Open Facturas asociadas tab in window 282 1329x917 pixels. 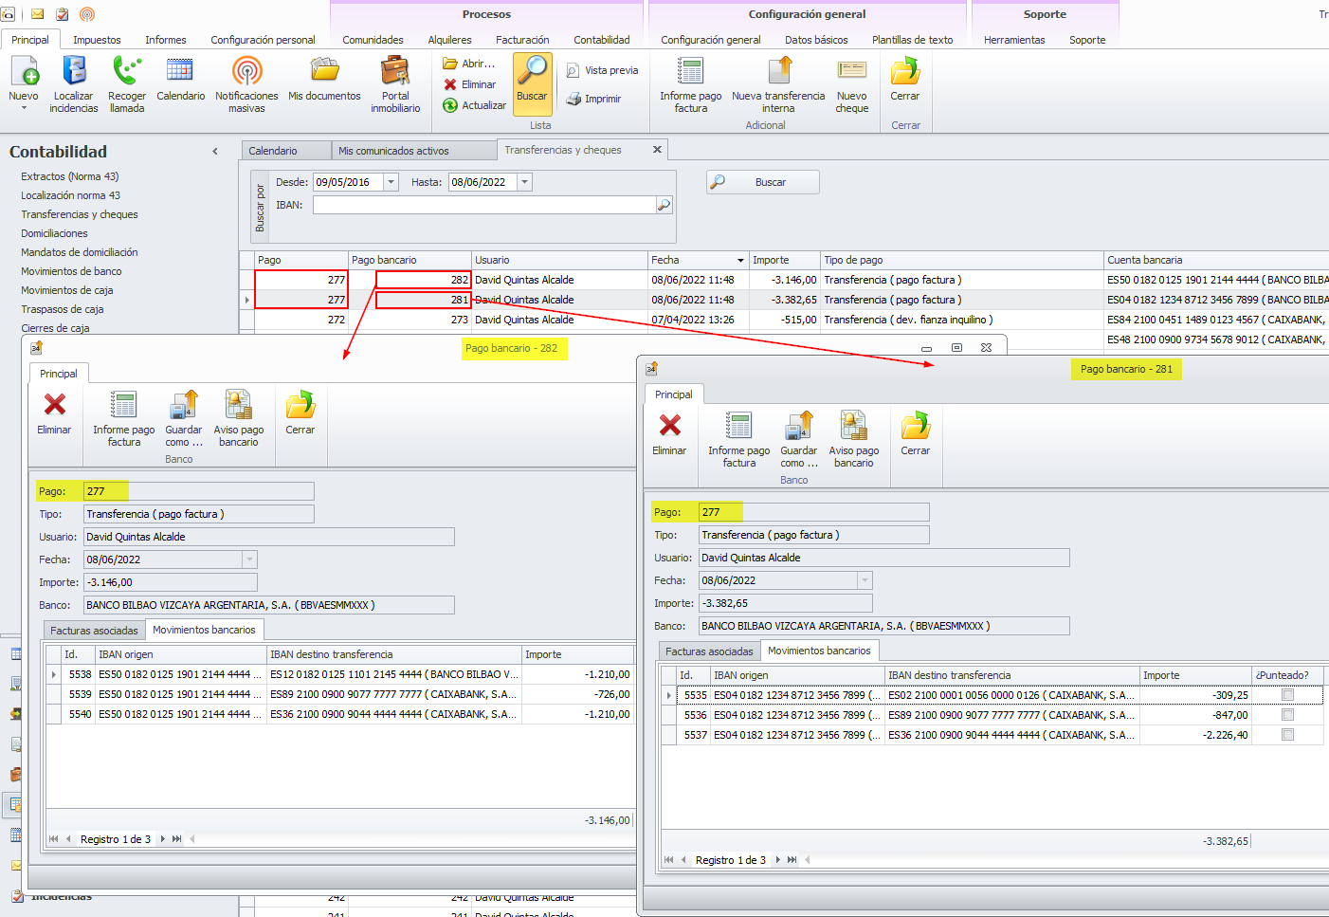click(94, 631)
